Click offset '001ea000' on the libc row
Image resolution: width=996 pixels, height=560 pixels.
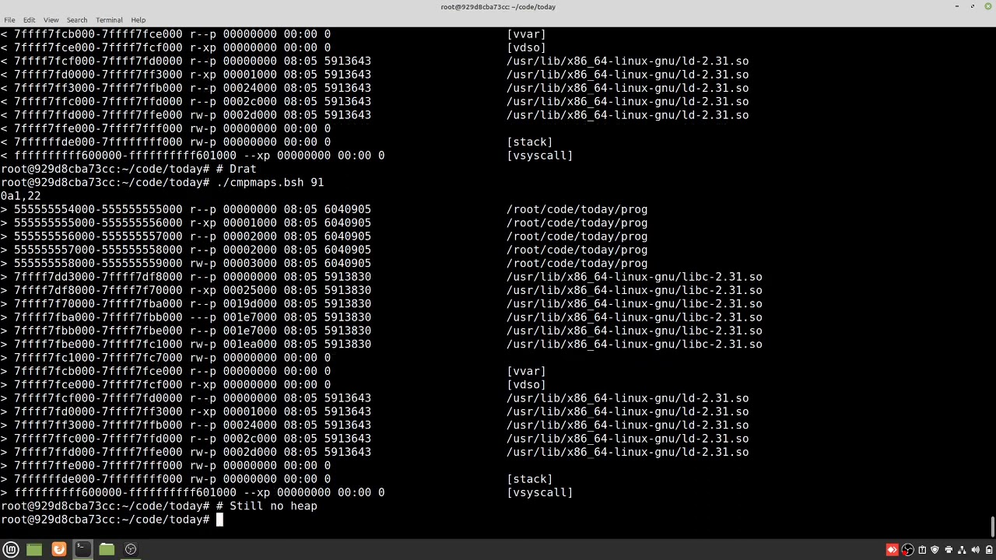(x=250, y=344)
